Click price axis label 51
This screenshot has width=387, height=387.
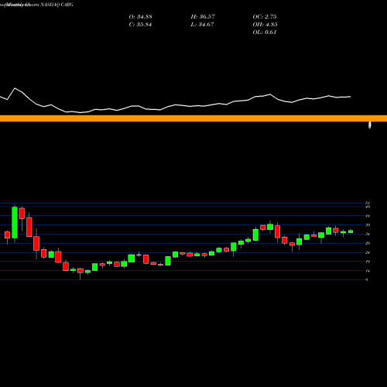tap(368, 203)
